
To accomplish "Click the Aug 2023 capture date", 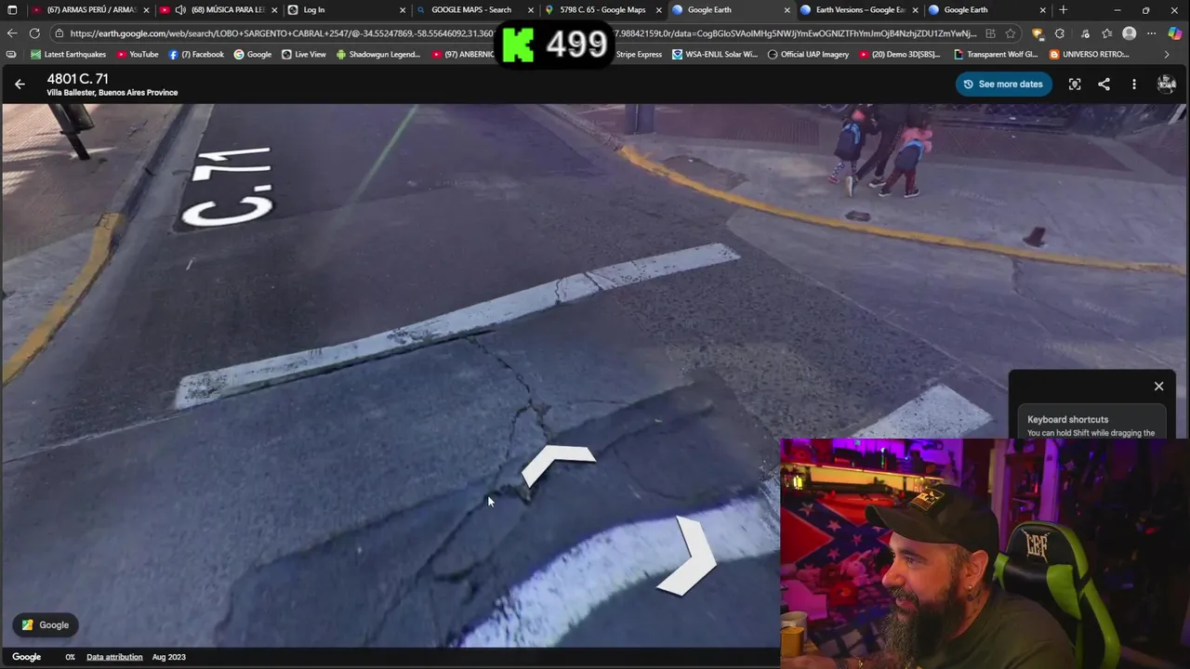I will click(169, 657).
